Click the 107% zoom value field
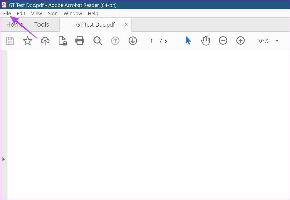The height and width of the screenshot is (200, 290). 262,41
